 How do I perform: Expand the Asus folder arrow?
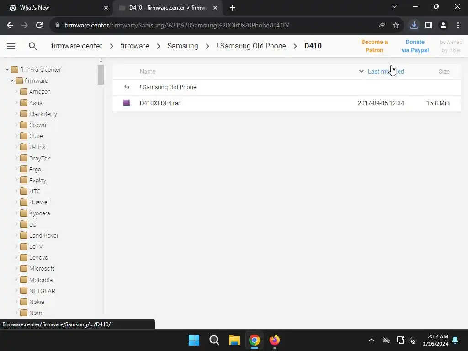[x=16, y=103]
